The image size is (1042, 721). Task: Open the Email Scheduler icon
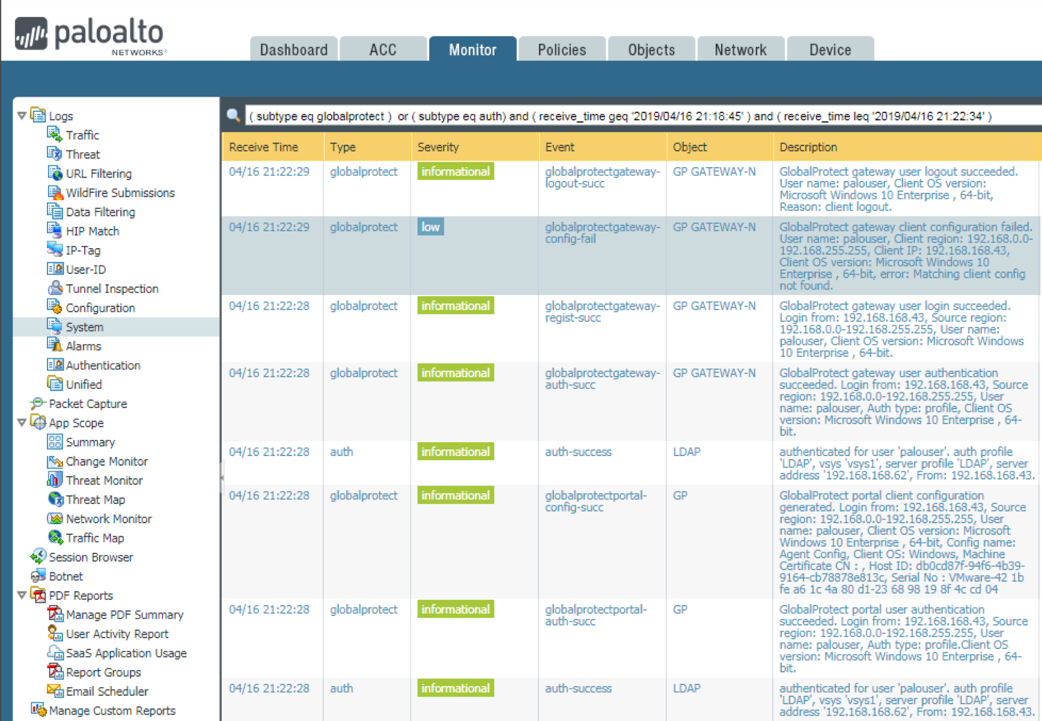click(x=55, y=691)
